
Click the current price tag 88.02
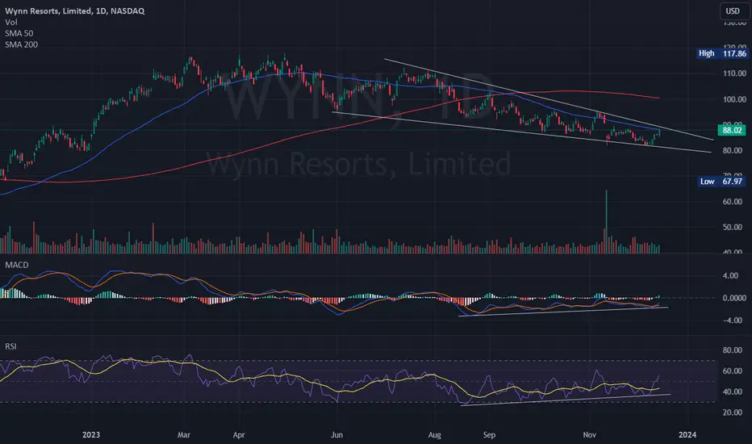pos(732,130)
